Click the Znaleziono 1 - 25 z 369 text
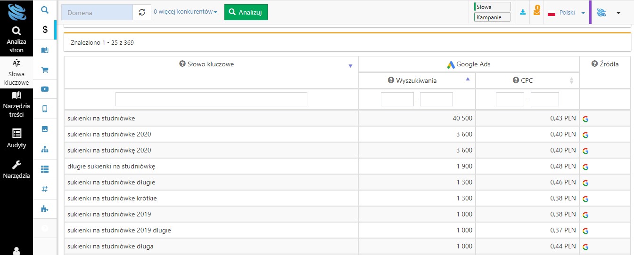Image resolution: width=634 pixels, height=255 pixels. (102, 42)
